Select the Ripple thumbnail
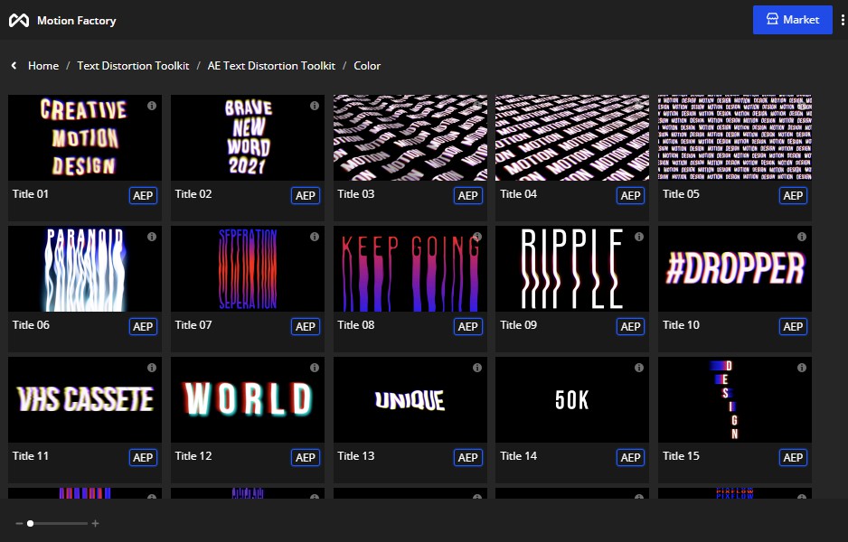The image size is (848, 542). 572,268
